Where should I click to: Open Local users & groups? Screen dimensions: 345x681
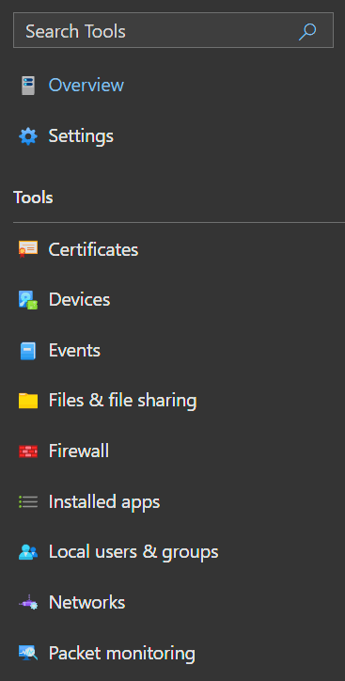click(x=133, y=552)
